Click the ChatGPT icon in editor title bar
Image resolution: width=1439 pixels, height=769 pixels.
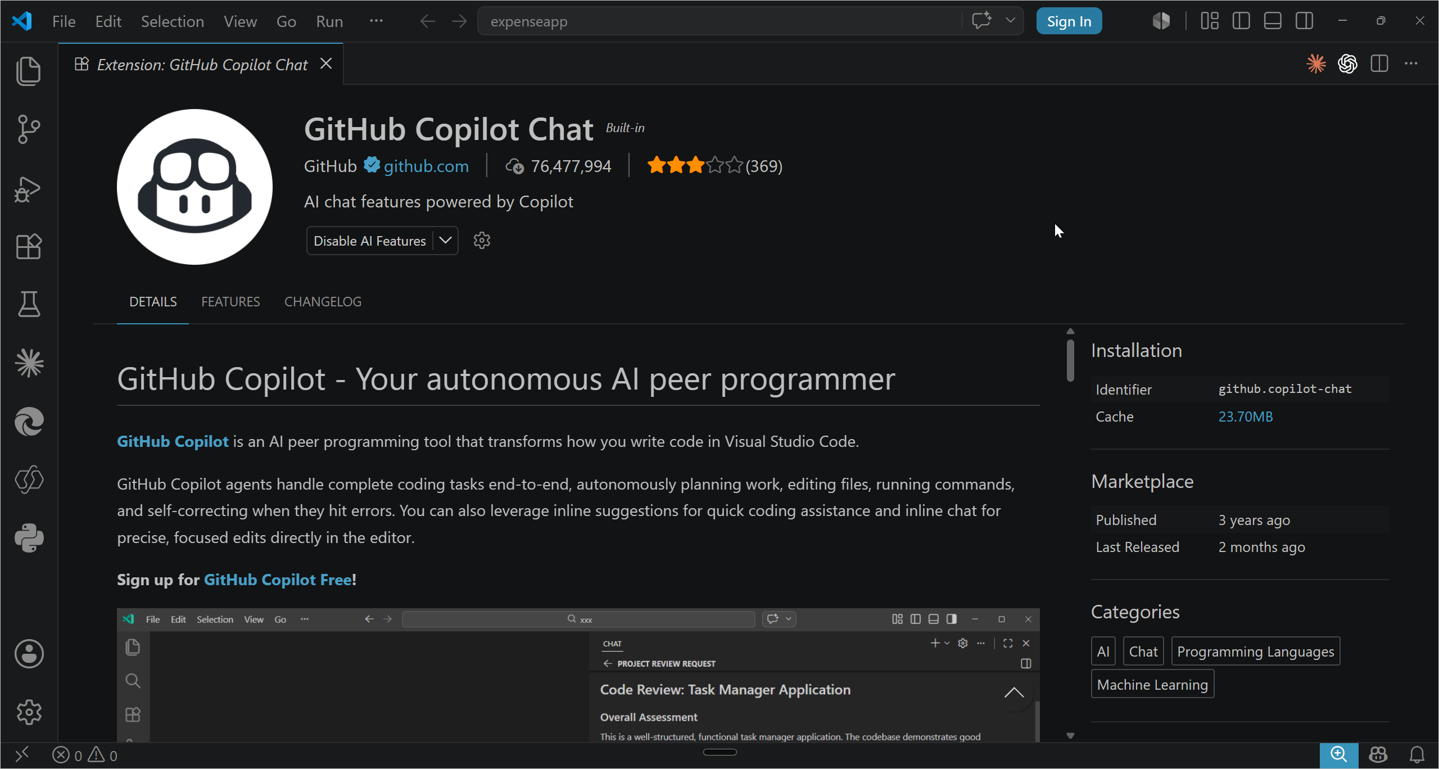pyautogui.click(x=1347, y=64)
